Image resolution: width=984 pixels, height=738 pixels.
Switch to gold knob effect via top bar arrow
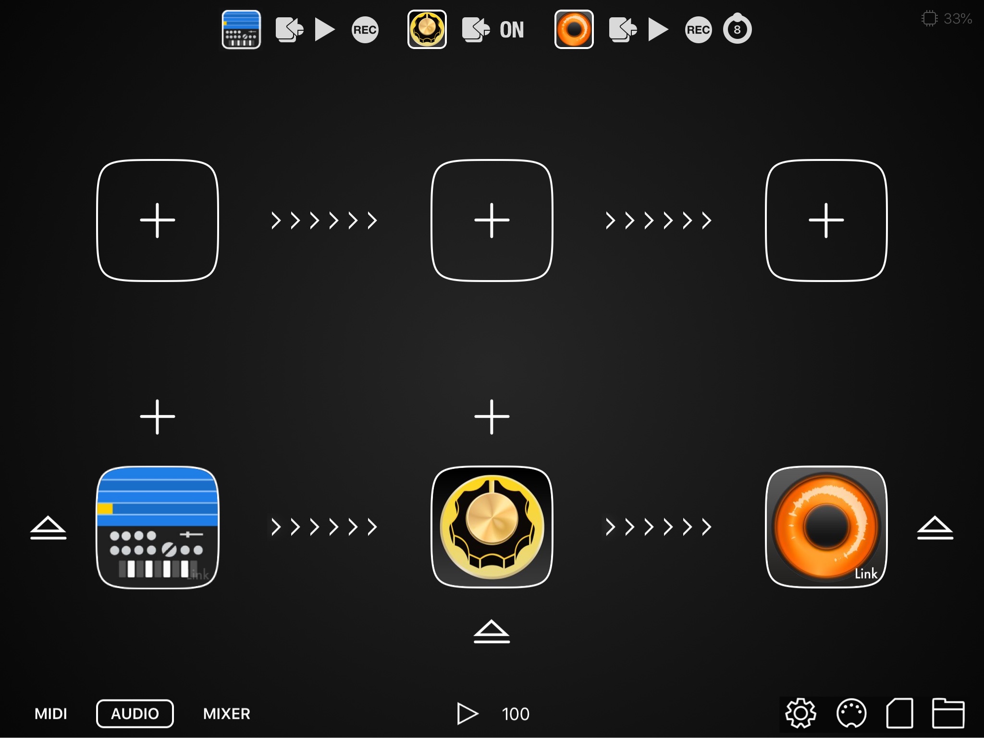(476, 30)
